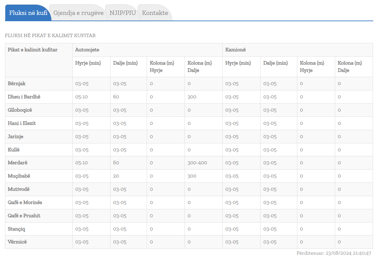The width and height of the screenshot is (375, 259).
Task: Click the section title above the table
Action: click(50, 35)
